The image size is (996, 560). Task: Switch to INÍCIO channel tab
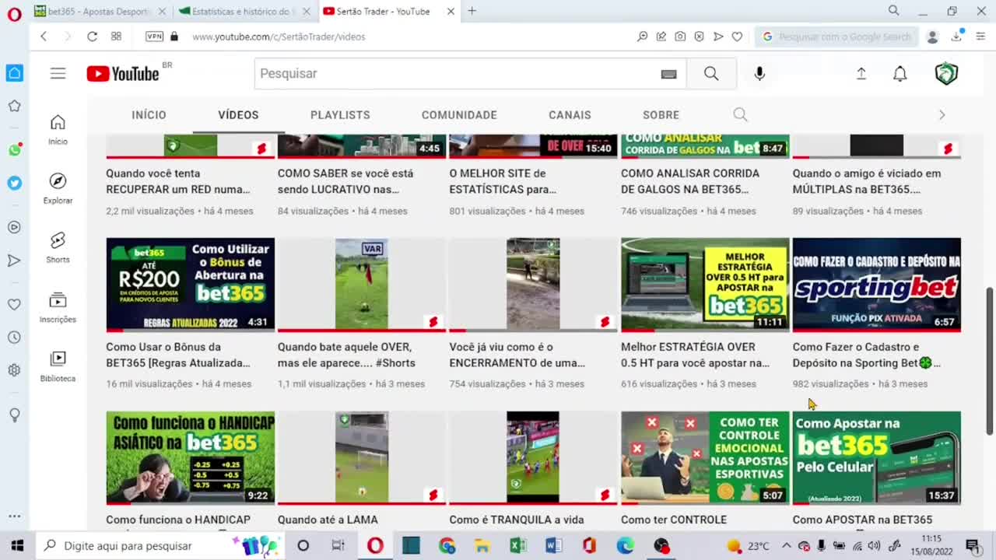tap(149, 114)
